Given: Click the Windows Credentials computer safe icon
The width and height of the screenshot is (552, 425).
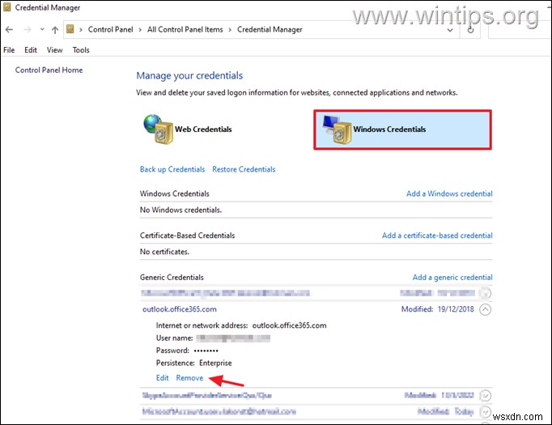Looking at the screenshot, I should tap(338, 130).
